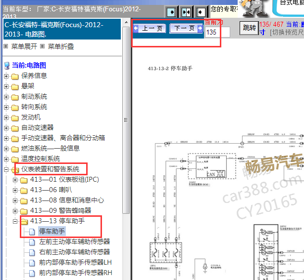Select 转向系统 tree label
The width and height of the screenshot is (304, 280).
34,107
